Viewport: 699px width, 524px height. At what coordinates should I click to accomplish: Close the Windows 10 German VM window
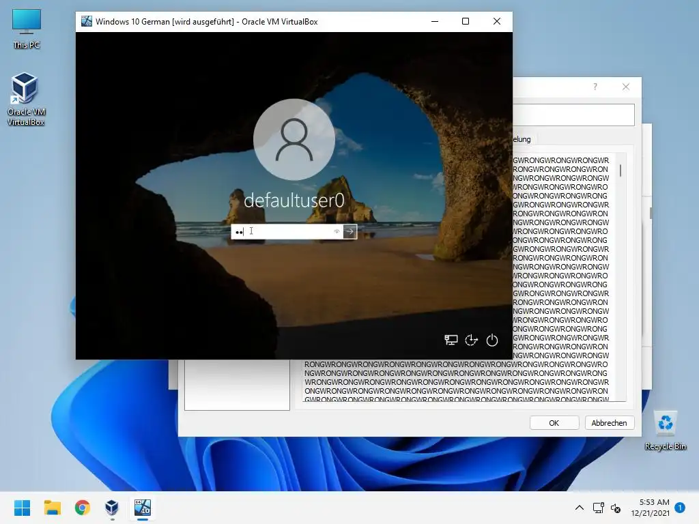click(497, 21)
